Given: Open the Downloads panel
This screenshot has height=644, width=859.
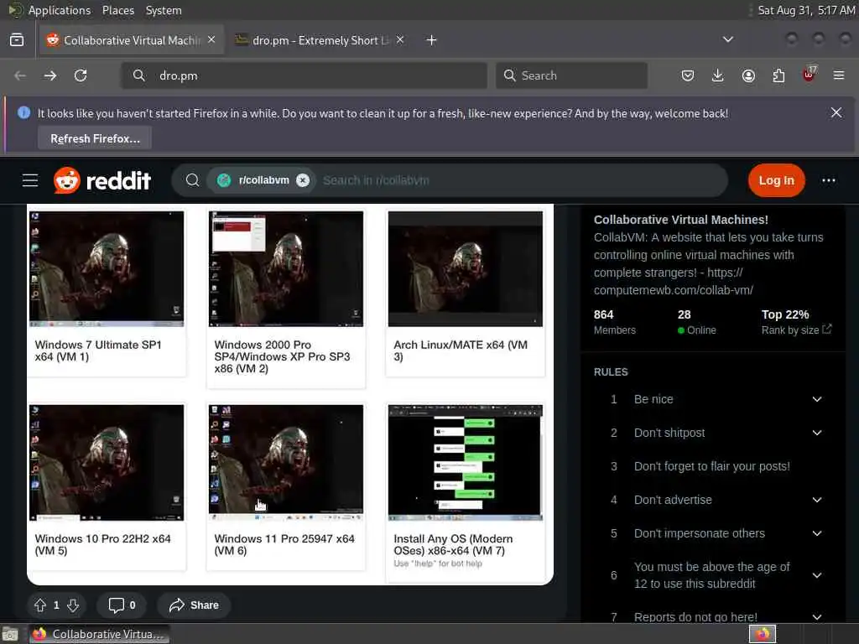Looking at the screenshot, I should tap(718, 75).
